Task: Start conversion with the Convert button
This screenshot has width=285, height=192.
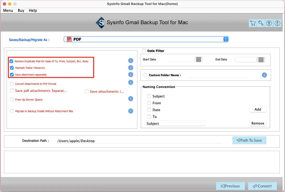Action: pos(262,186)
